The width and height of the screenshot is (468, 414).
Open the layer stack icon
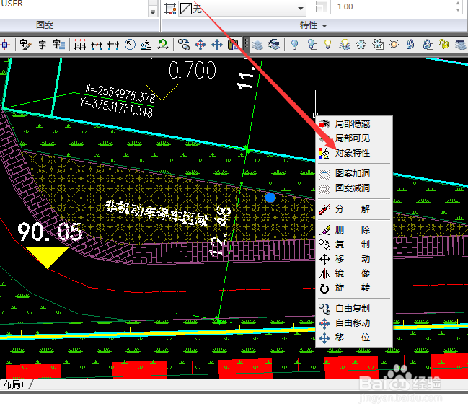pos(257,45)
